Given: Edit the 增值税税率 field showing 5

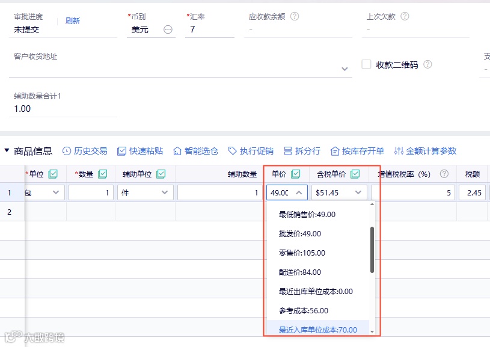Looking at the screenshot, I should (x=413, y=192).
